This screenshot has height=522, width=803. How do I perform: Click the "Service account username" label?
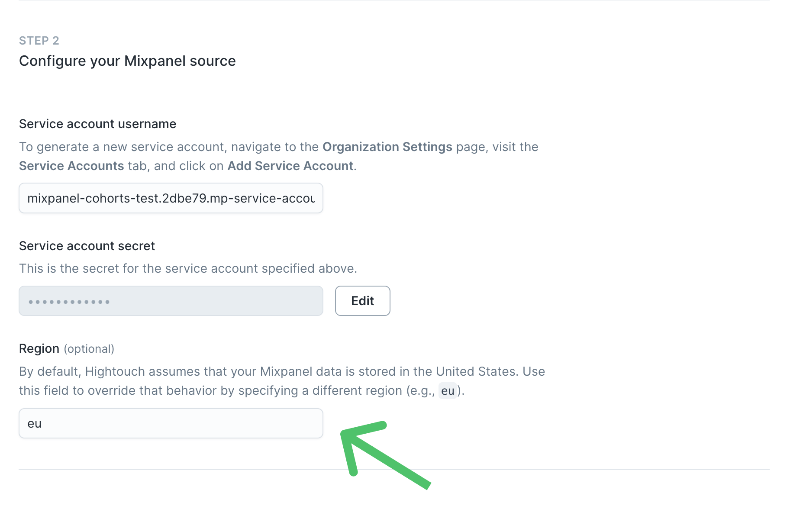point(97,124)
